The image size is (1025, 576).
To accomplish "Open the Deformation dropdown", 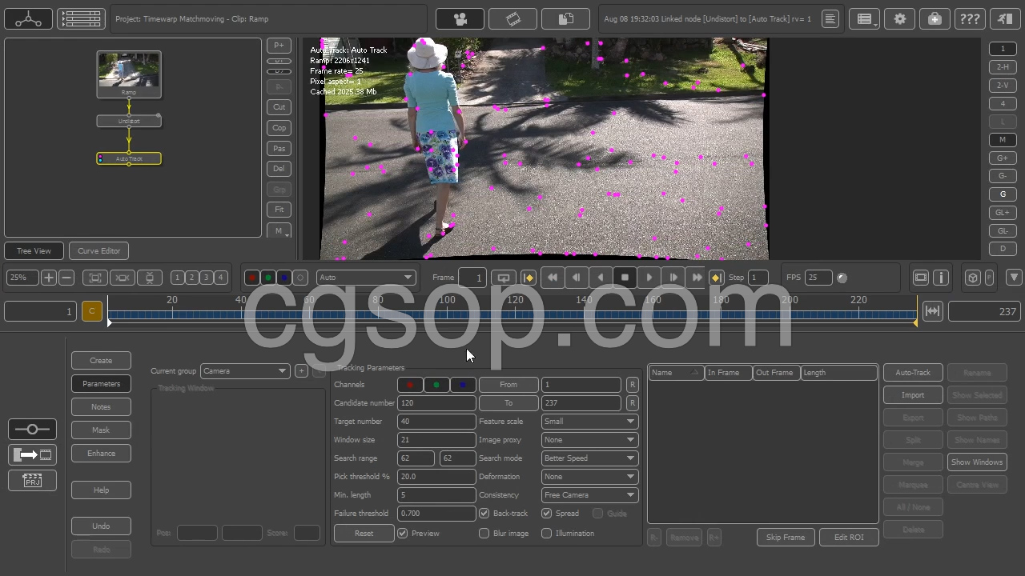I will coord(589,477).
